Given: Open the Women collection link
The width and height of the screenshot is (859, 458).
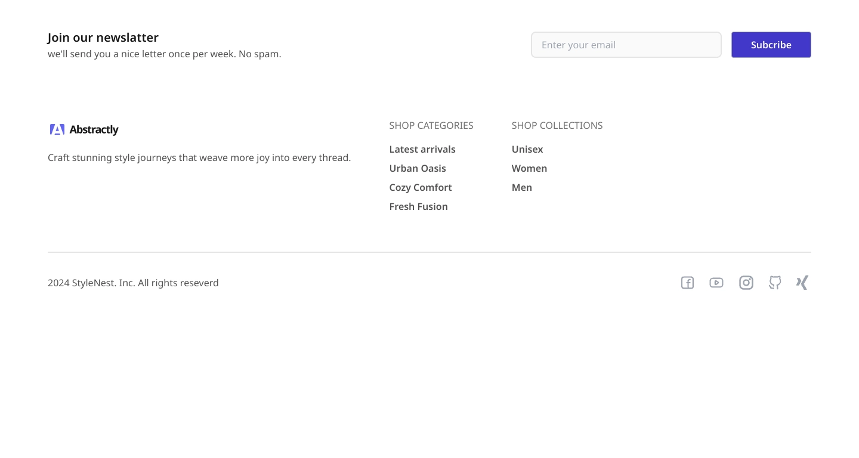Looking at the screenshot, I should pos(529,168).
